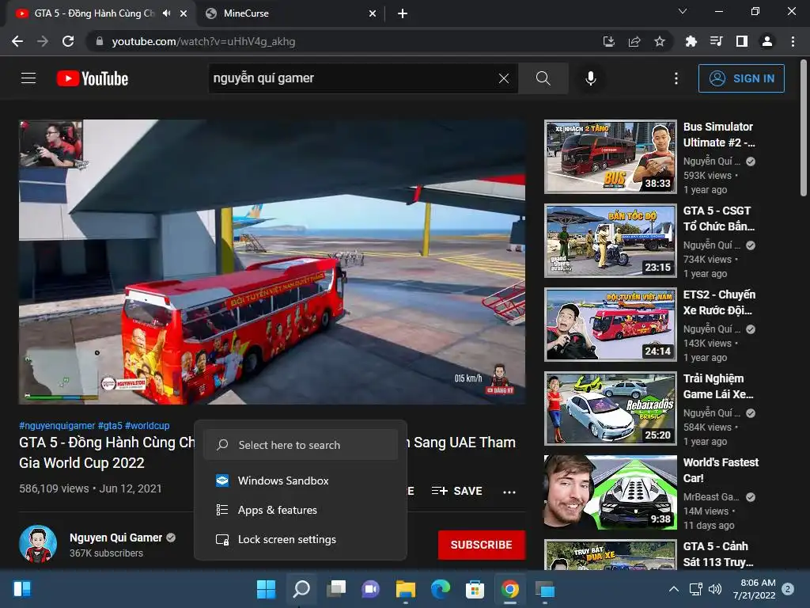
Task: Open Nguyen Qui Gamer channel avatar
Action: pos(38,545)
